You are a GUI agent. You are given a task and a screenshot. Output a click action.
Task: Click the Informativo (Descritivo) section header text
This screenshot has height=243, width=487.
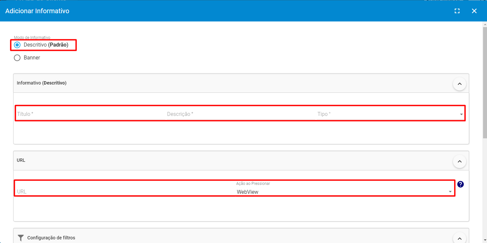[x=42, y=83]
